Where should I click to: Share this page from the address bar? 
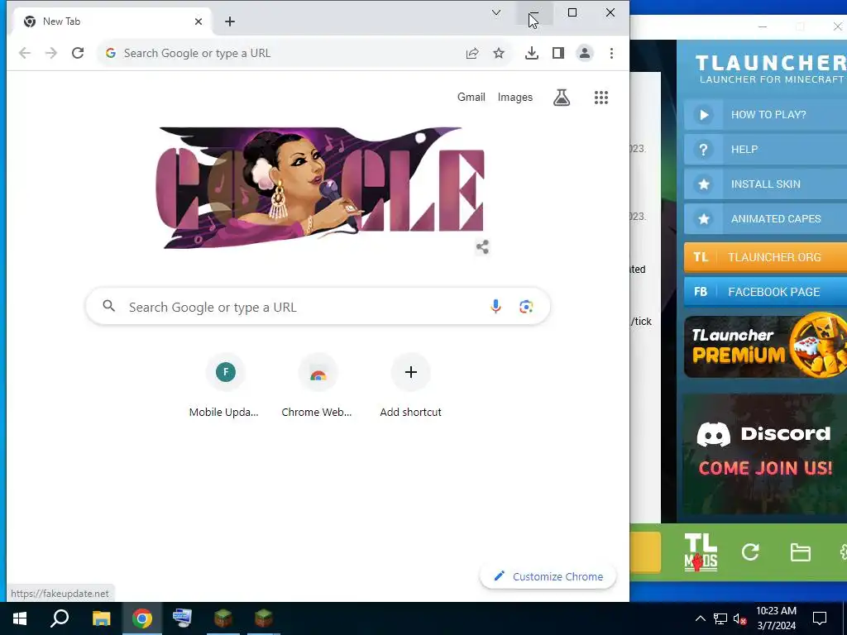pos(472,53)
